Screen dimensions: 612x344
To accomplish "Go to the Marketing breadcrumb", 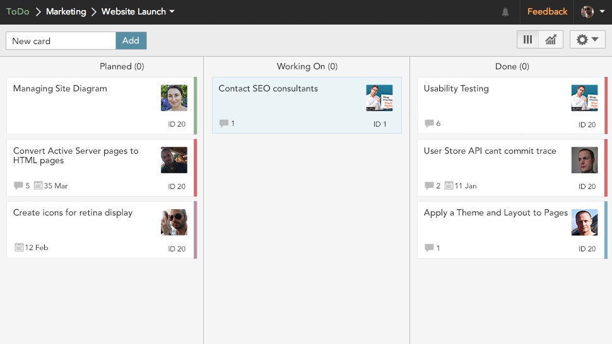I will tap(66, 12).
